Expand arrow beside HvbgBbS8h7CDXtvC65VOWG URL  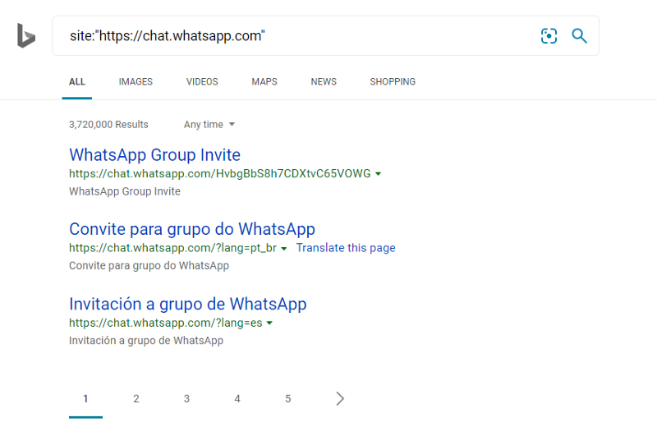378,174
